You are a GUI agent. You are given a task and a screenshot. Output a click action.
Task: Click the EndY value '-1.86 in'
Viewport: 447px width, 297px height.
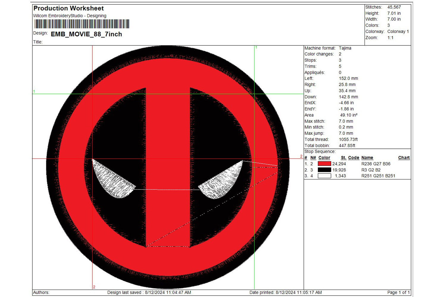point(346,109)
